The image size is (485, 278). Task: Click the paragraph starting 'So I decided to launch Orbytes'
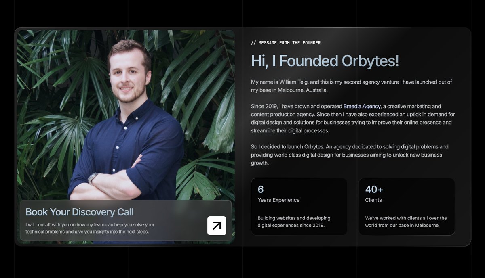coord(350,155)
